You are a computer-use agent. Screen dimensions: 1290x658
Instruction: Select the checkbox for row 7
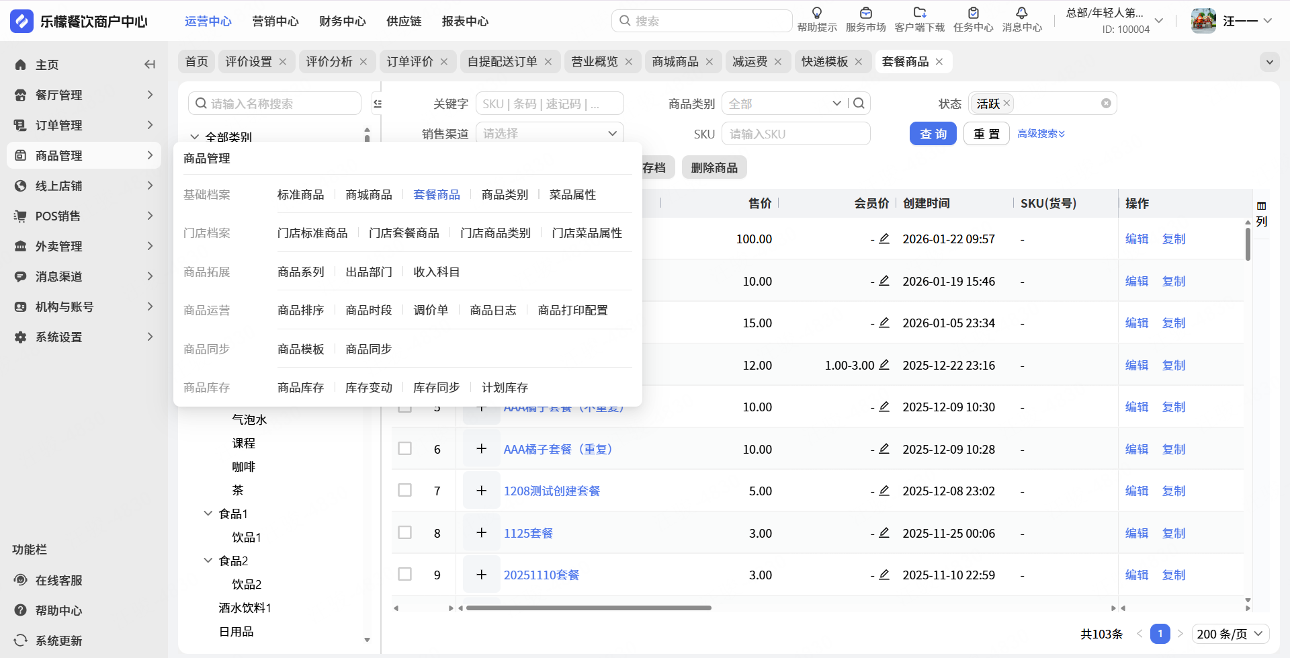pyautogui.click(x=404, y=491)
